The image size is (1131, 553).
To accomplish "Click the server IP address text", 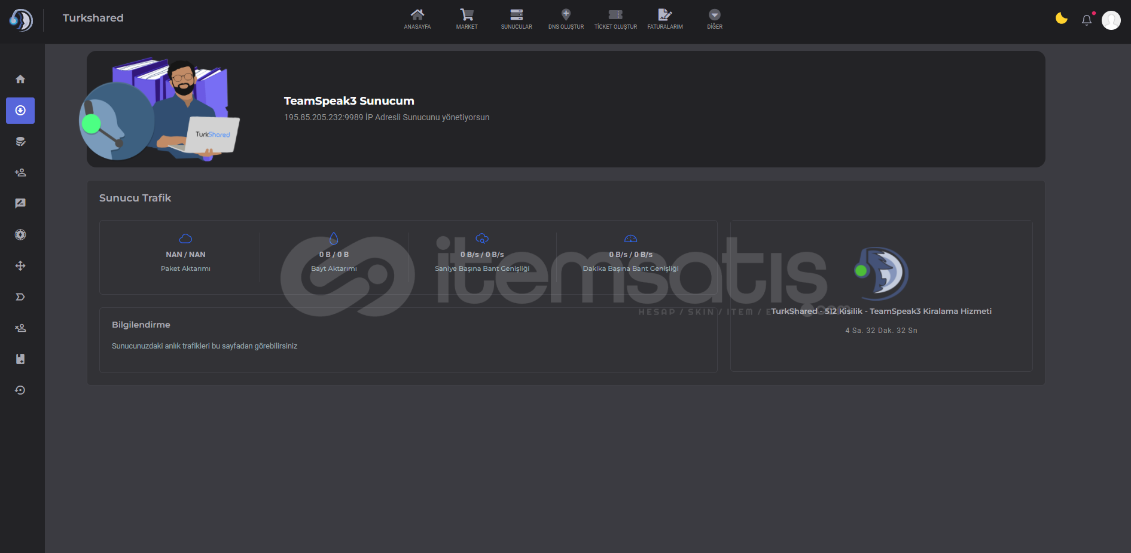I will pos(386,117).
